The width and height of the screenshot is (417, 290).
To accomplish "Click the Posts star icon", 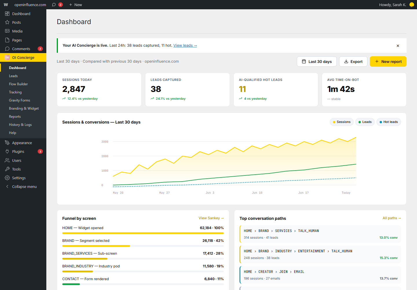I will point(7,22).
